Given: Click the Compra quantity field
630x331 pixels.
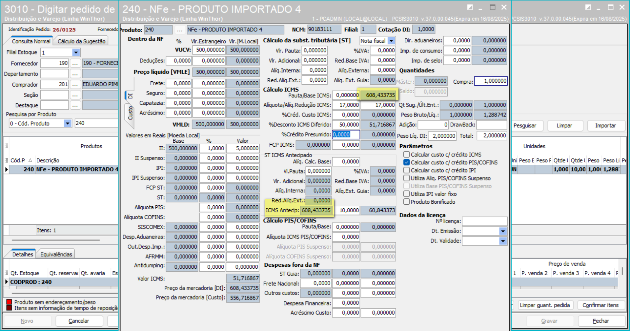Looking at the screenshot, I should [491, 81].
